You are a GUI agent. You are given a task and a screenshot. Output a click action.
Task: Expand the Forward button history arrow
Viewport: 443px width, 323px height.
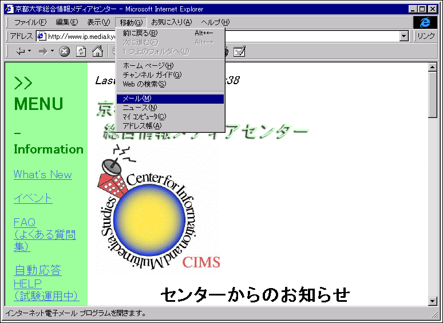[x=52, y=52]
